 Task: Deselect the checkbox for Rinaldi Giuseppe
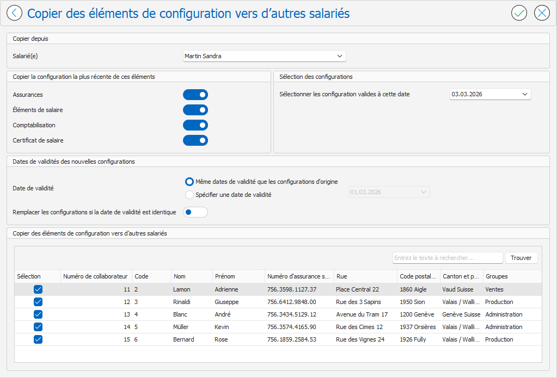point(38,302)
